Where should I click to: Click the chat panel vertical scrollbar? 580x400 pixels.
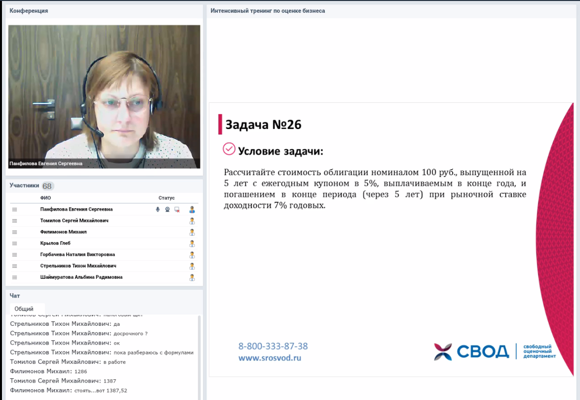pos(200,357)
